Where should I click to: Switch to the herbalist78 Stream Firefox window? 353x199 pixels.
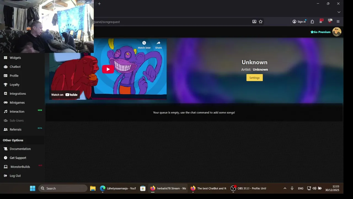point(168,188)
